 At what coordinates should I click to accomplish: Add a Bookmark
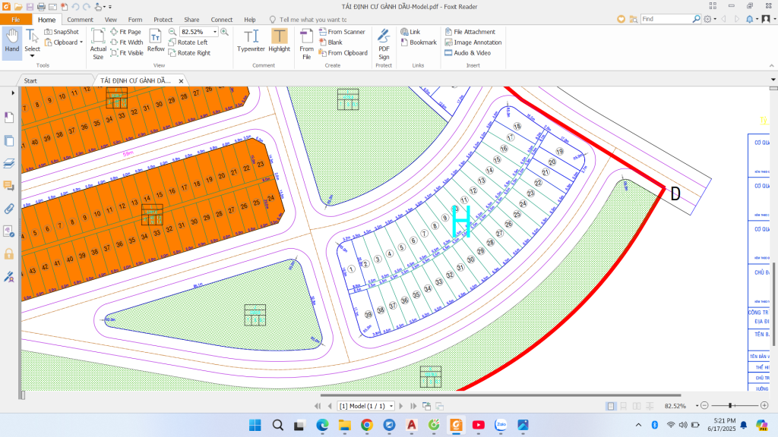[x=419, y=42]
